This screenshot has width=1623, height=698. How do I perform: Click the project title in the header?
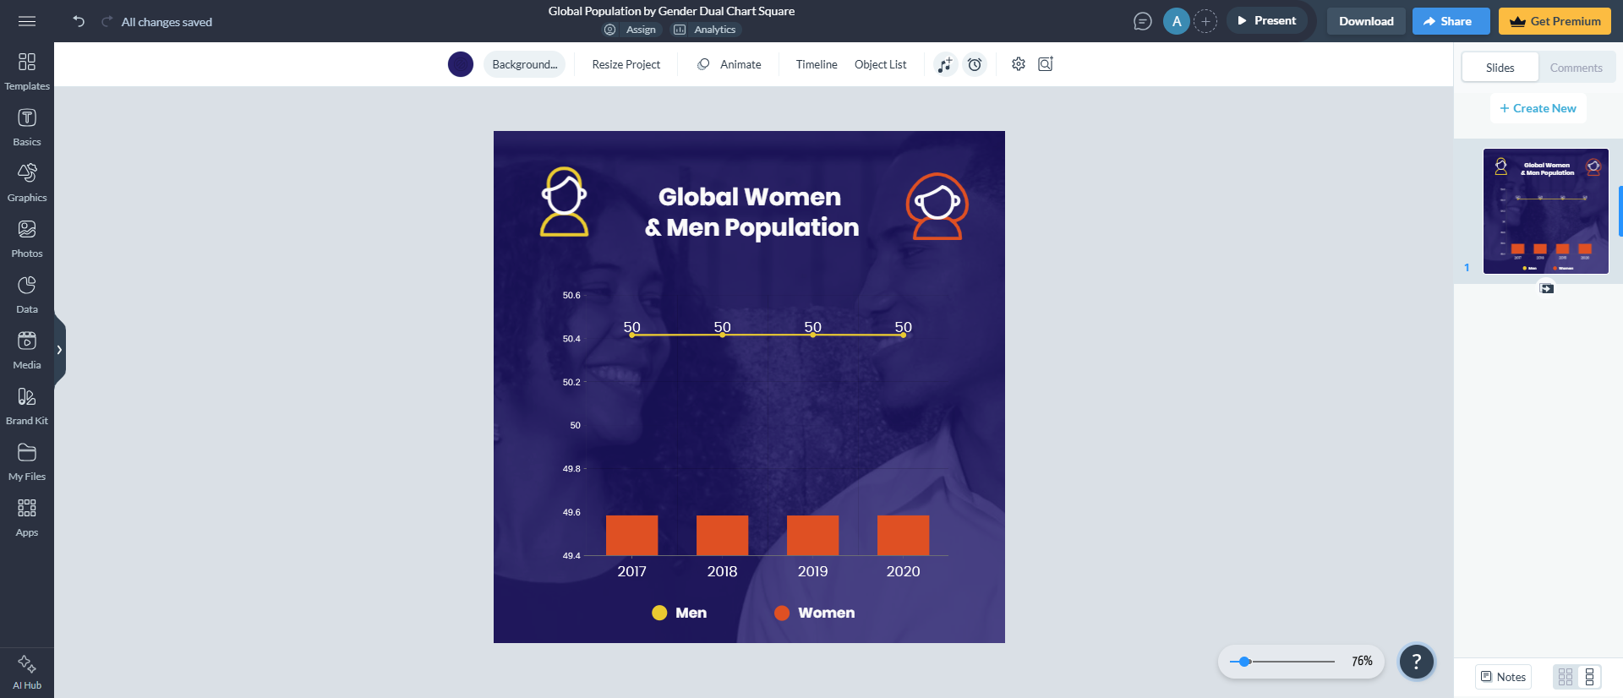tap(671, 11)
